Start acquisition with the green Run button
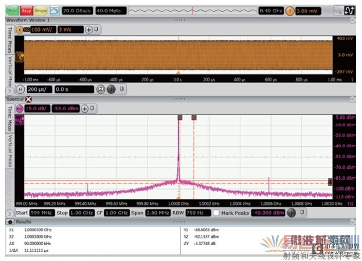Image resolution: width=362 pixels, height=261 pixels. [12, 11]
